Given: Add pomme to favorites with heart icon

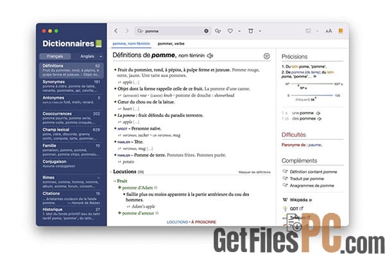Looking at the screenshot, I should point(230,31).
